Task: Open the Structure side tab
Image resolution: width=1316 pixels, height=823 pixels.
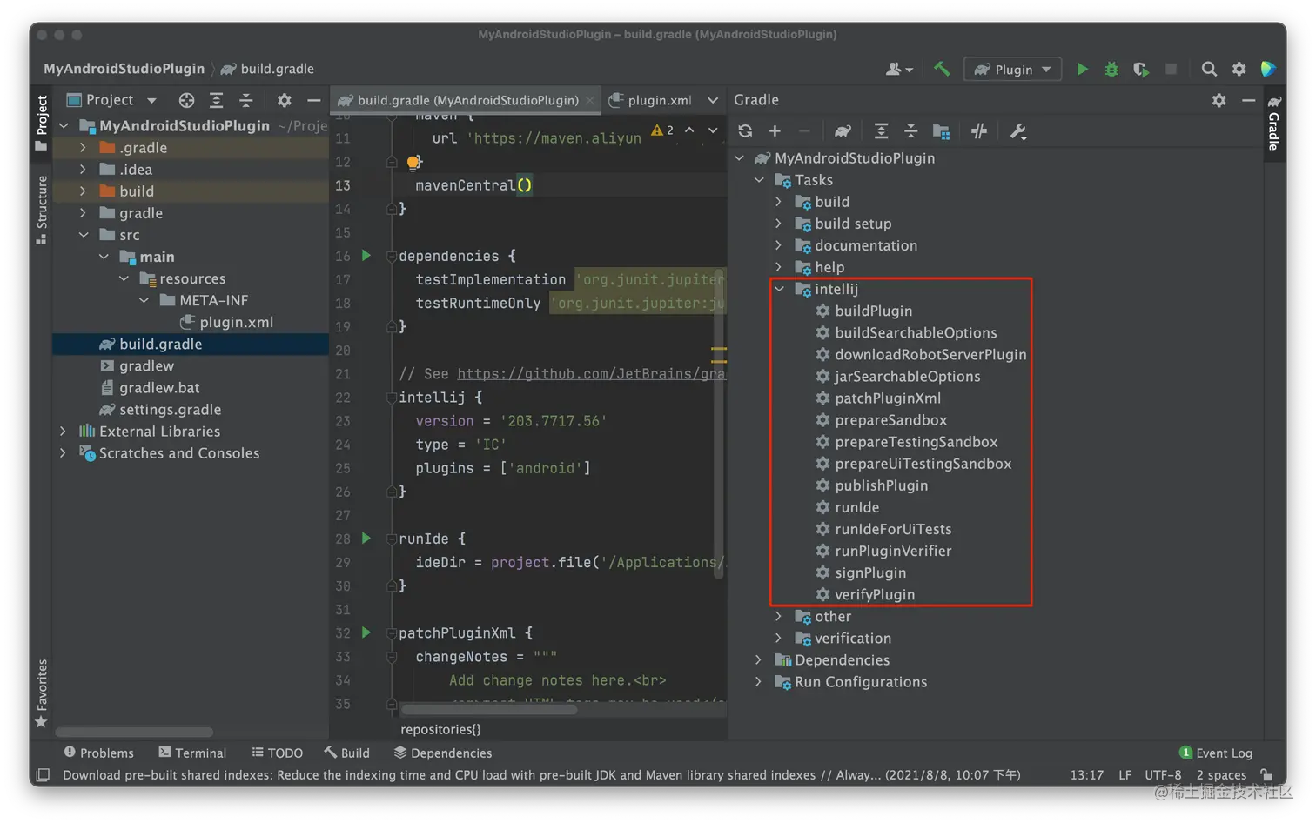Action: coord(41,210)
